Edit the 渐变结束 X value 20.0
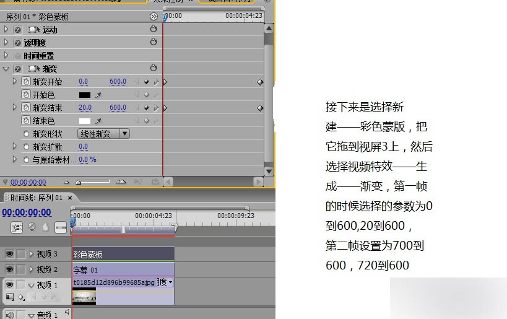The image size is (507, 319). point(85,107)
